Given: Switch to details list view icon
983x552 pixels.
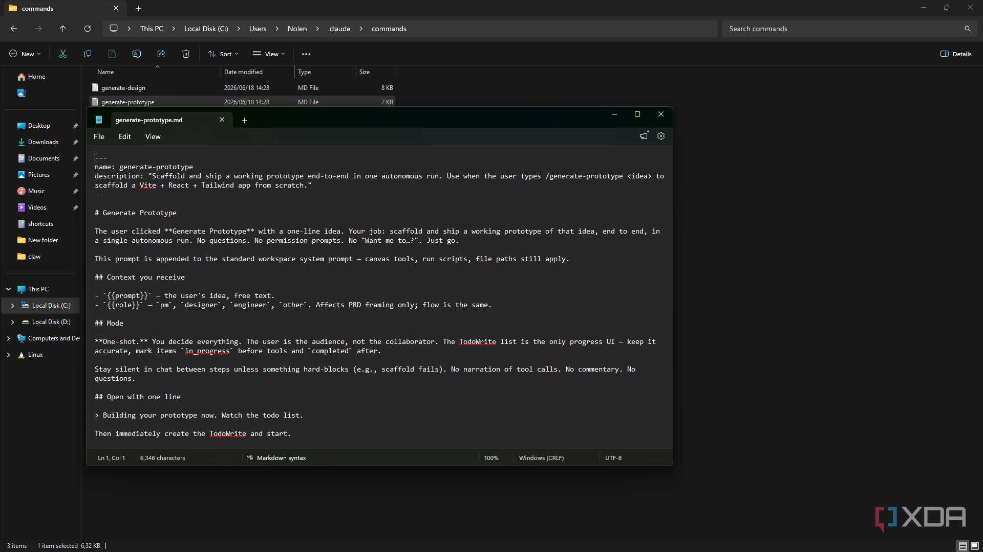Looking at the screenshot, I should tap(963, 546).
